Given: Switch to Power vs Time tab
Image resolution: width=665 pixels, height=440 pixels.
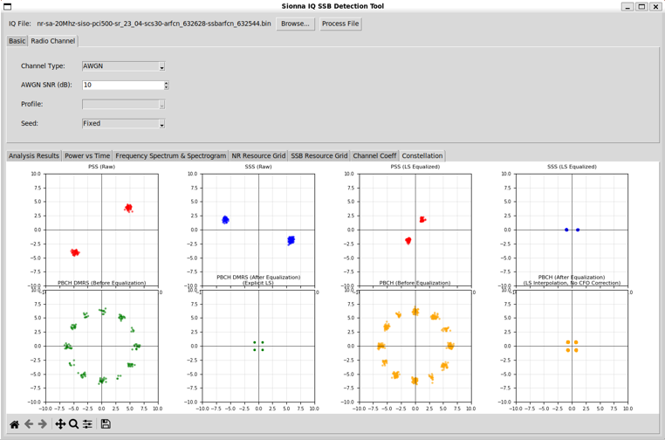Looking at the screenshot, I should tap(87, 156).
